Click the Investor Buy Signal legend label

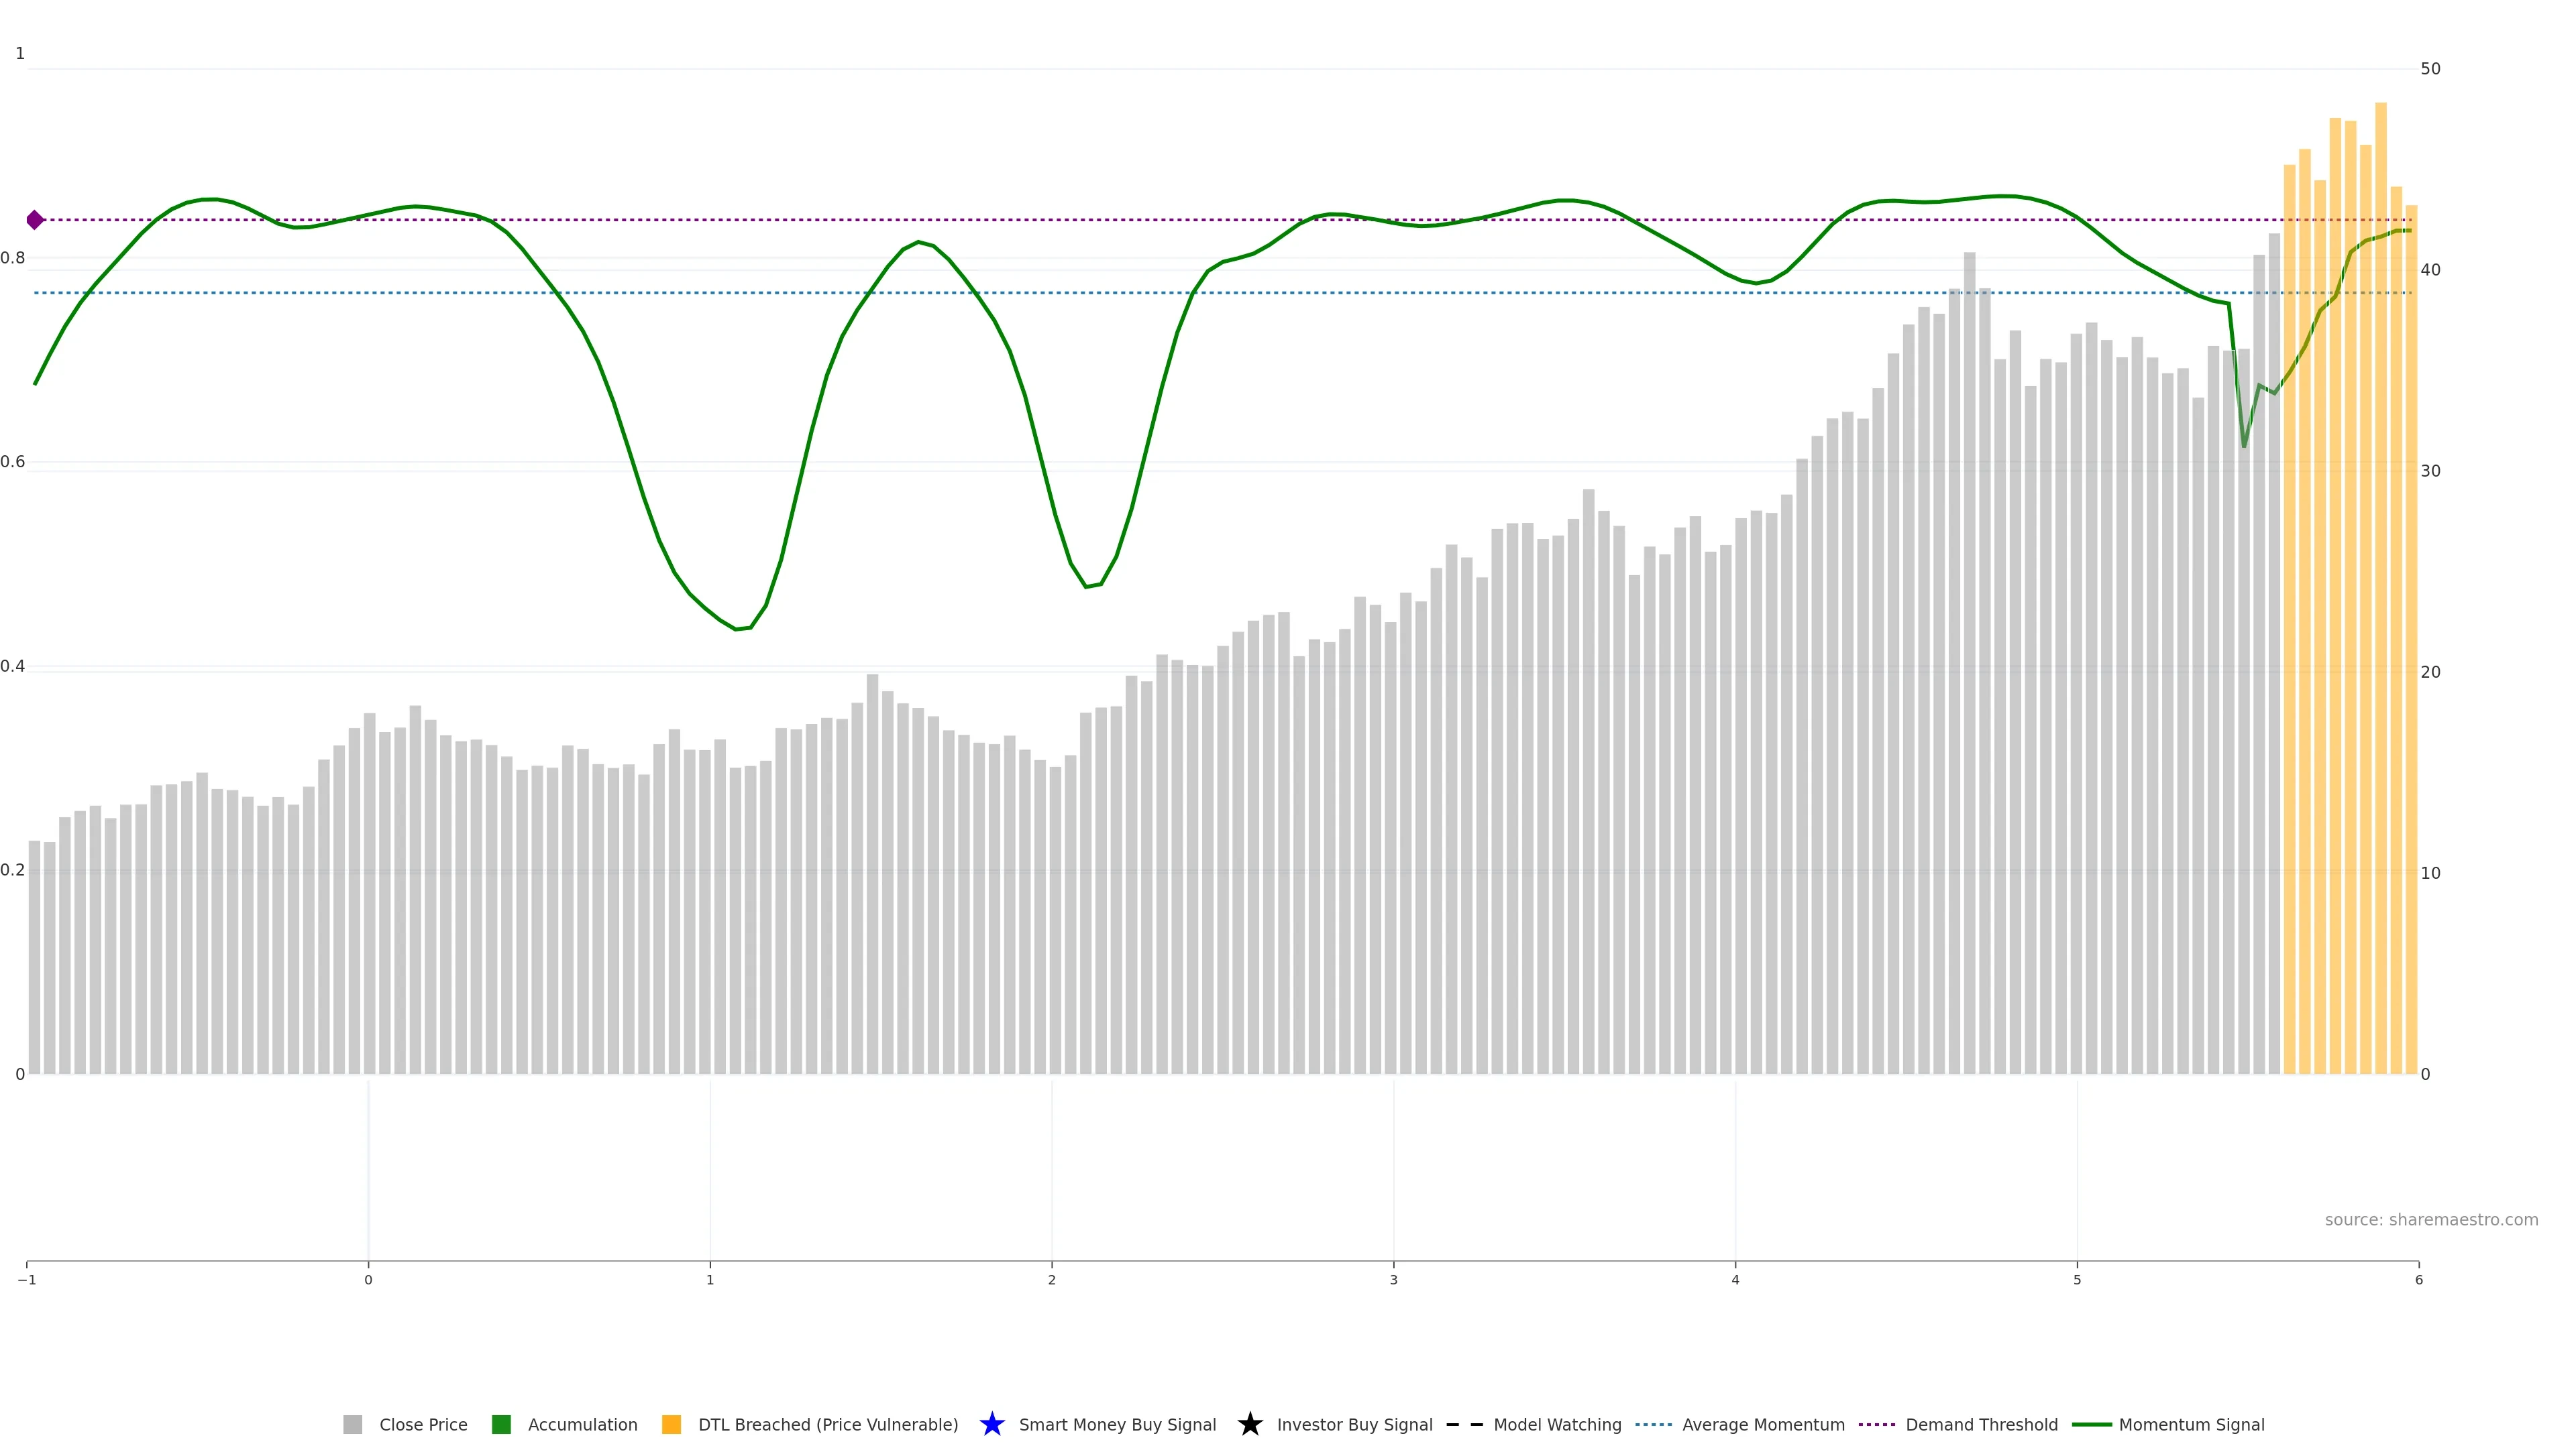click(1354, 1424)
